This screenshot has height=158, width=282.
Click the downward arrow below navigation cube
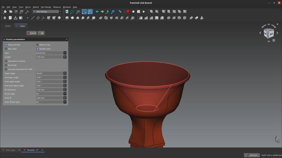point(269,41)
